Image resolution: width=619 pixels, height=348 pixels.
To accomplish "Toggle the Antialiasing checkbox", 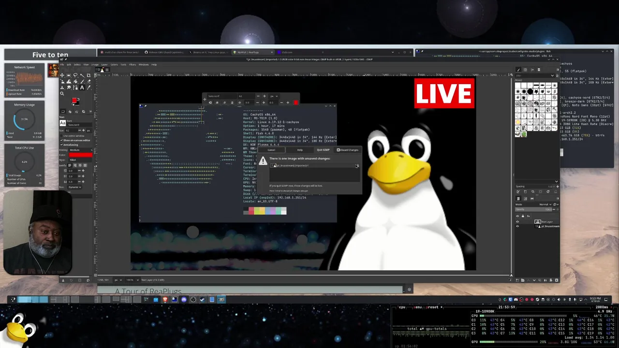I will 61,145.
